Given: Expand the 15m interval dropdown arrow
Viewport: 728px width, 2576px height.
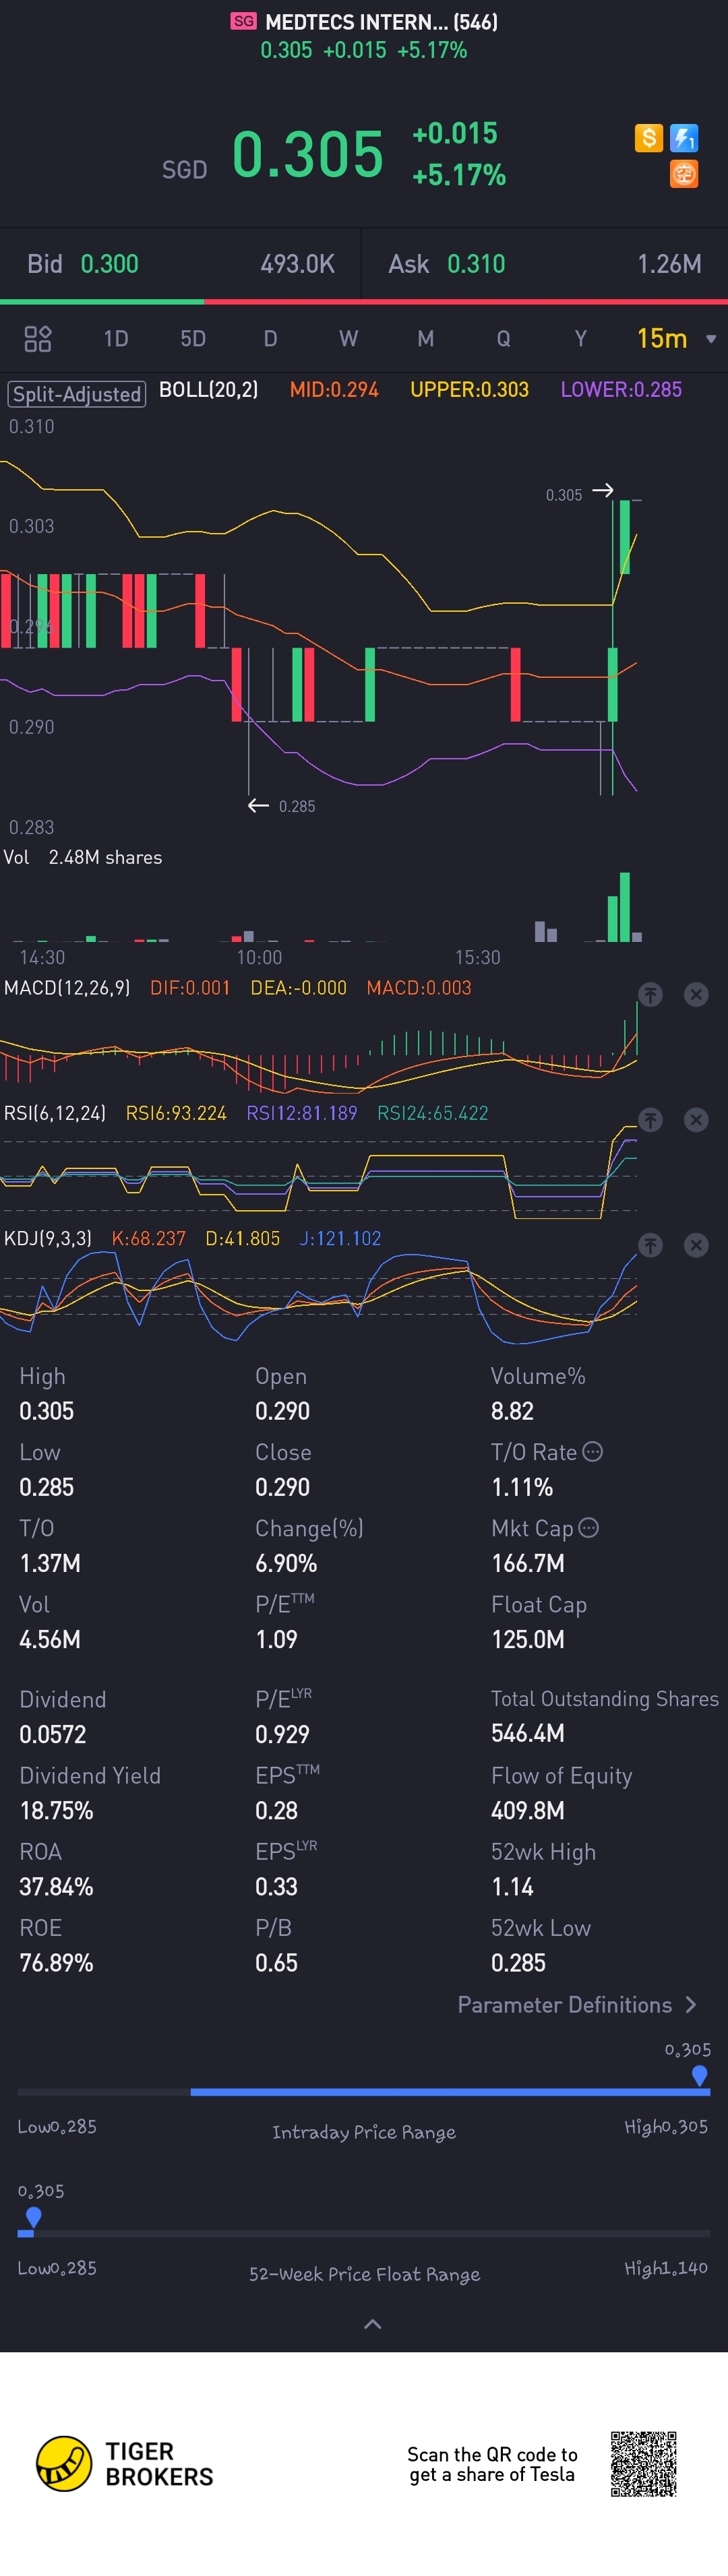Looking at the screenshot, I should tap(711, 339).
